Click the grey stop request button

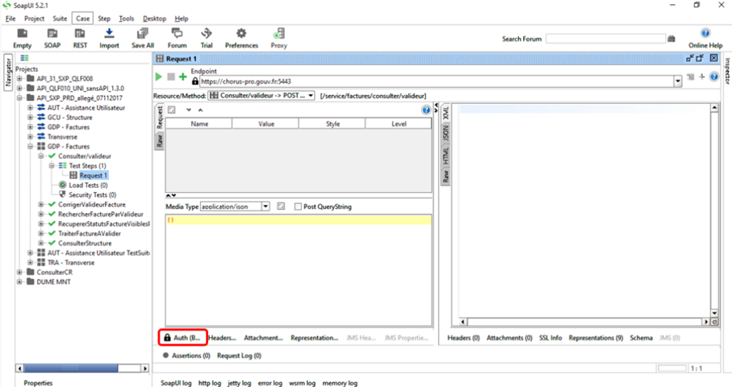tap(171, 77)
